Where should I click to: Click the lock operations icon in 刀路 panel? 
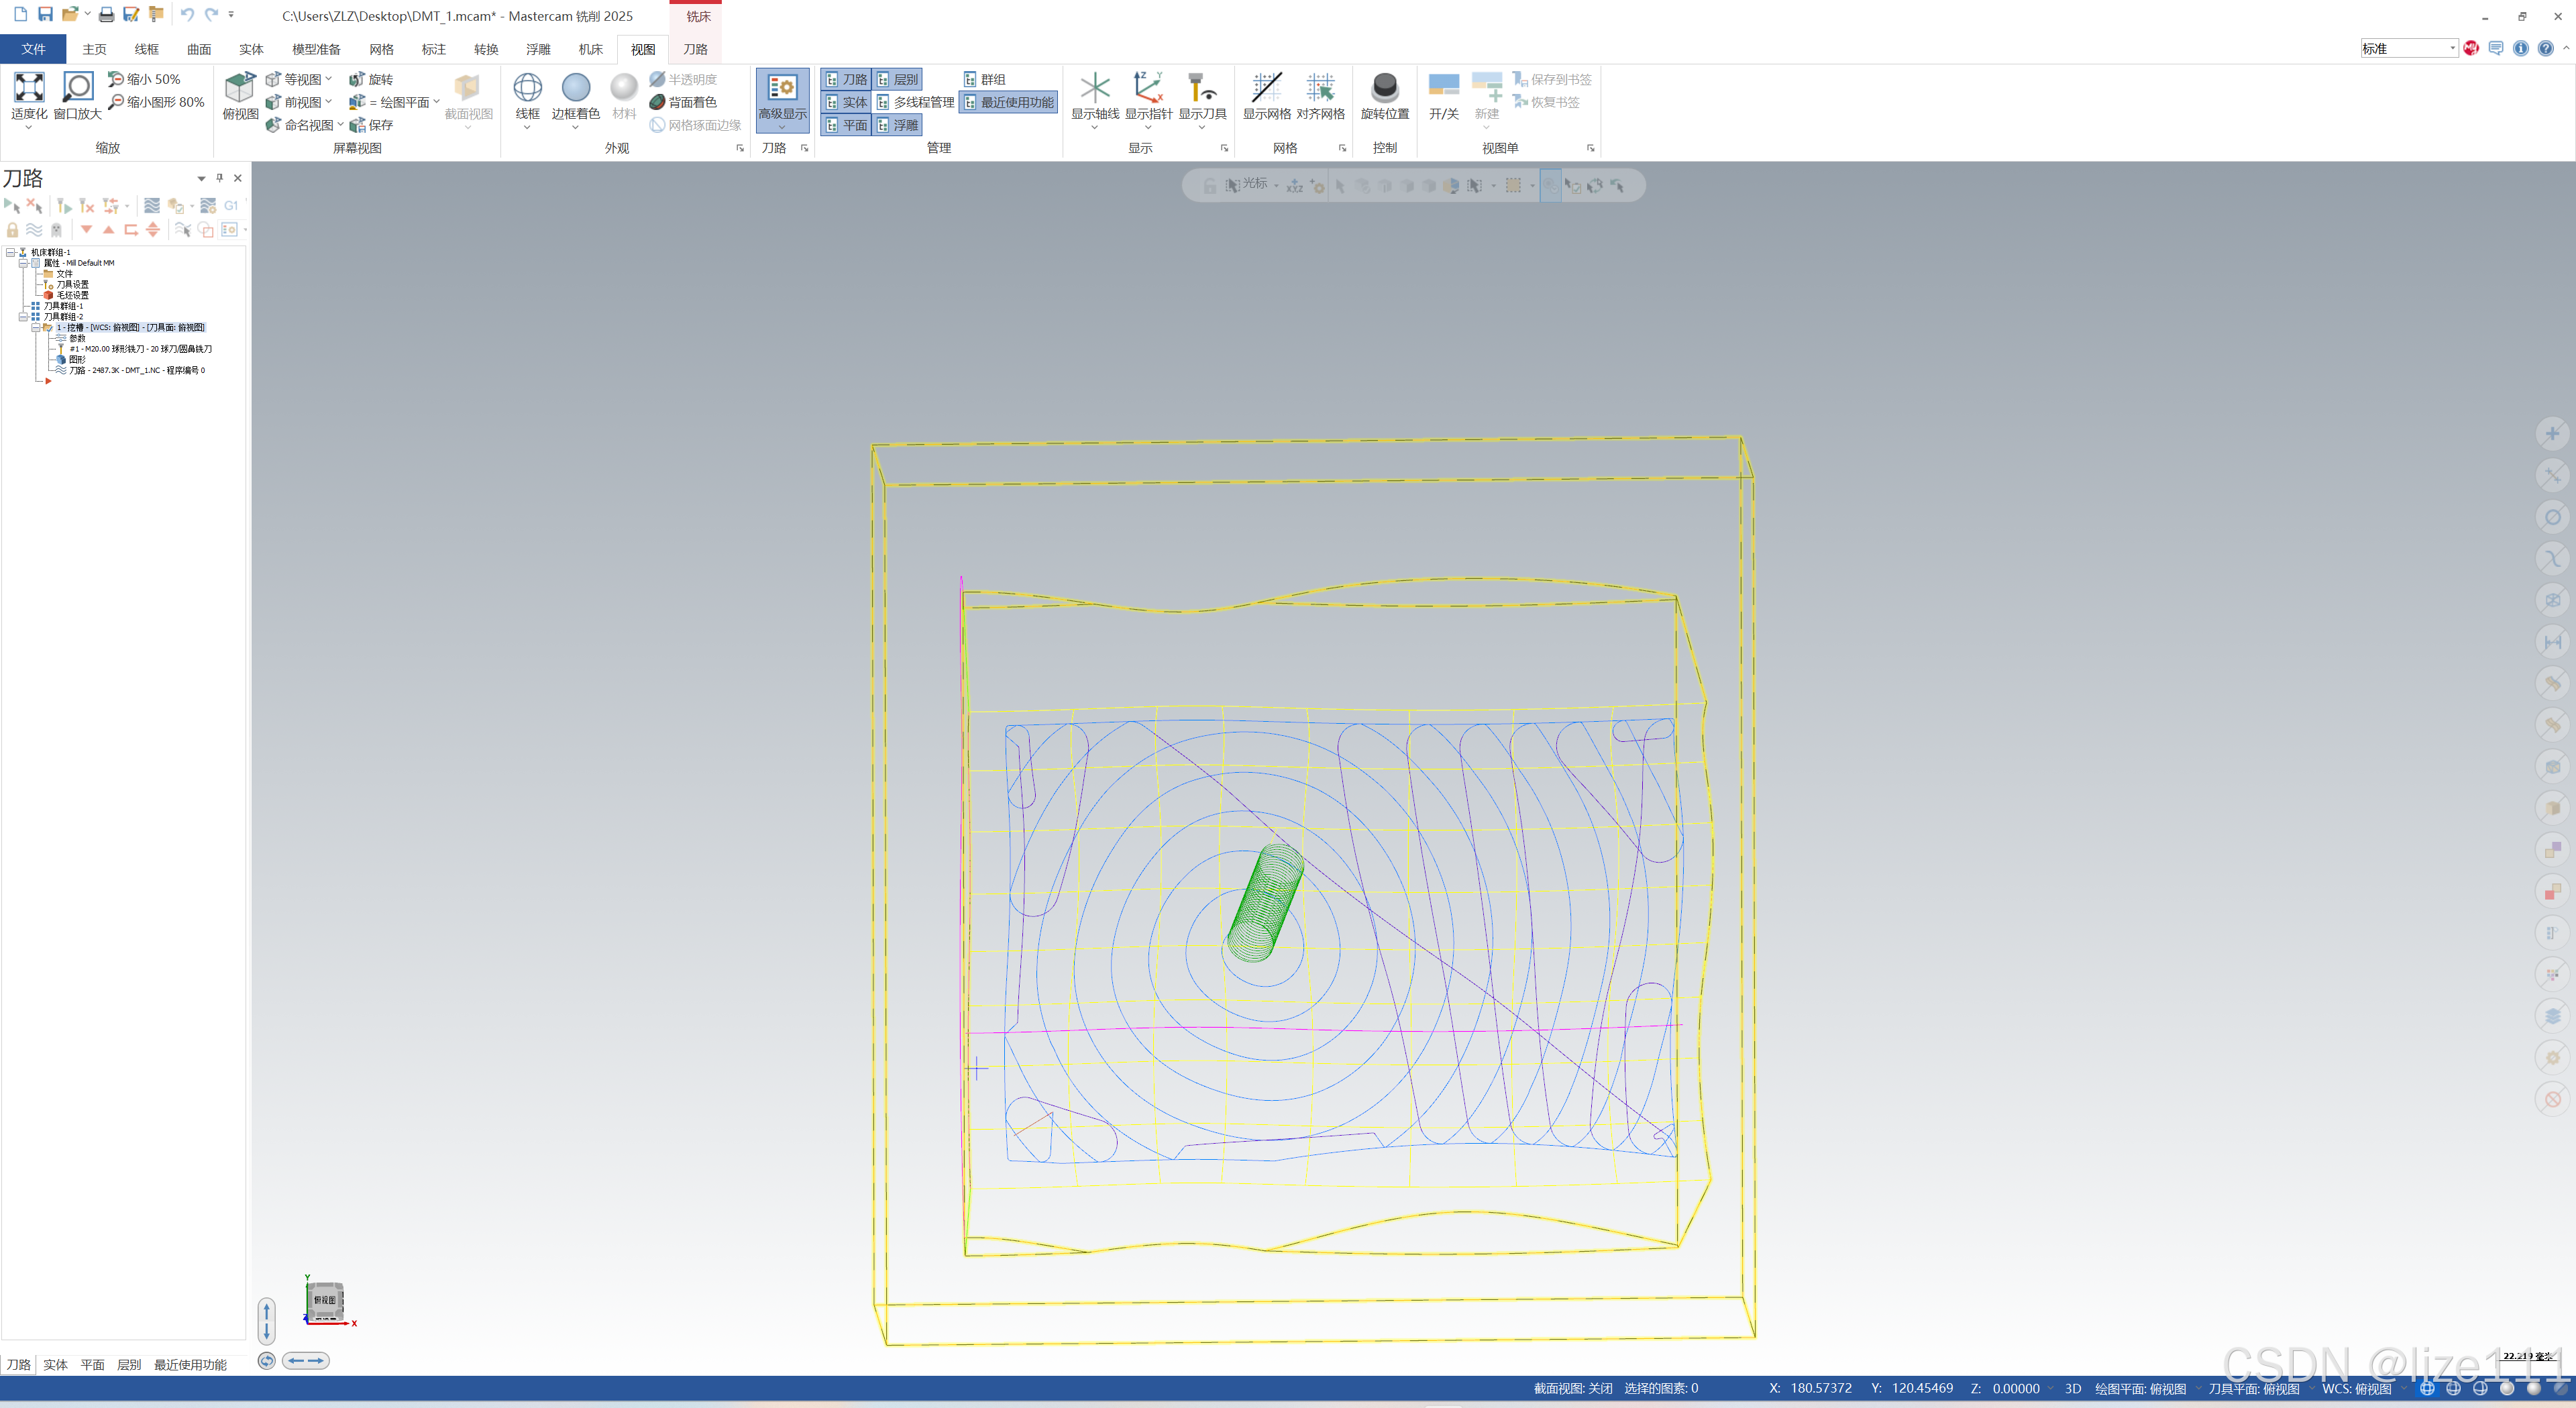point(13,230)
